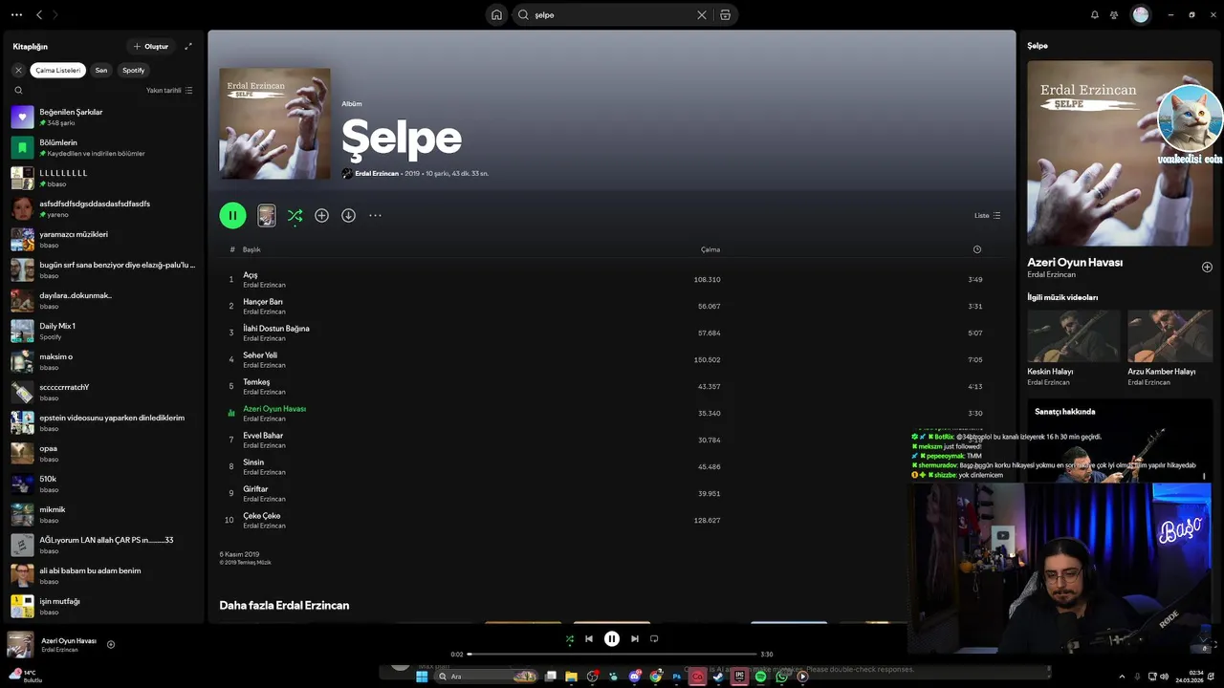Open Keskin Halayı music video

[x=1074, y=348]
